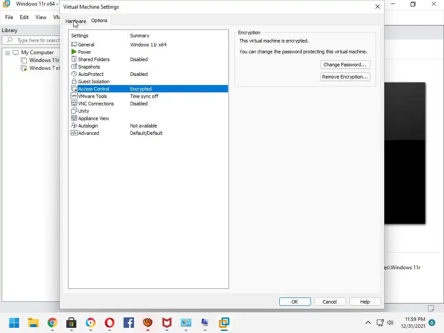444x333 pixels.
Task: Click the Unity icon
Action: pyautogui.click(x=74, y=111)
